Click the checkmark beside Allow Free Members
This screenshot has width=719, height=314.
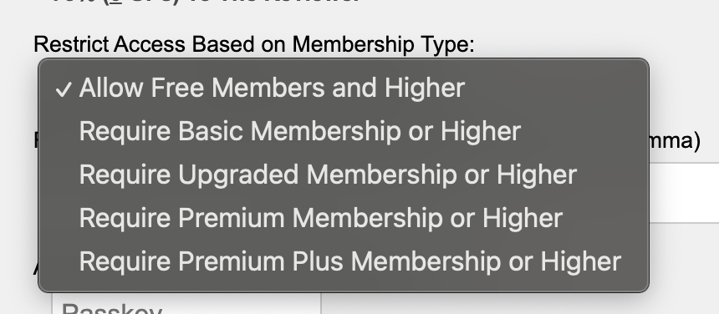[x=63, y=89]
